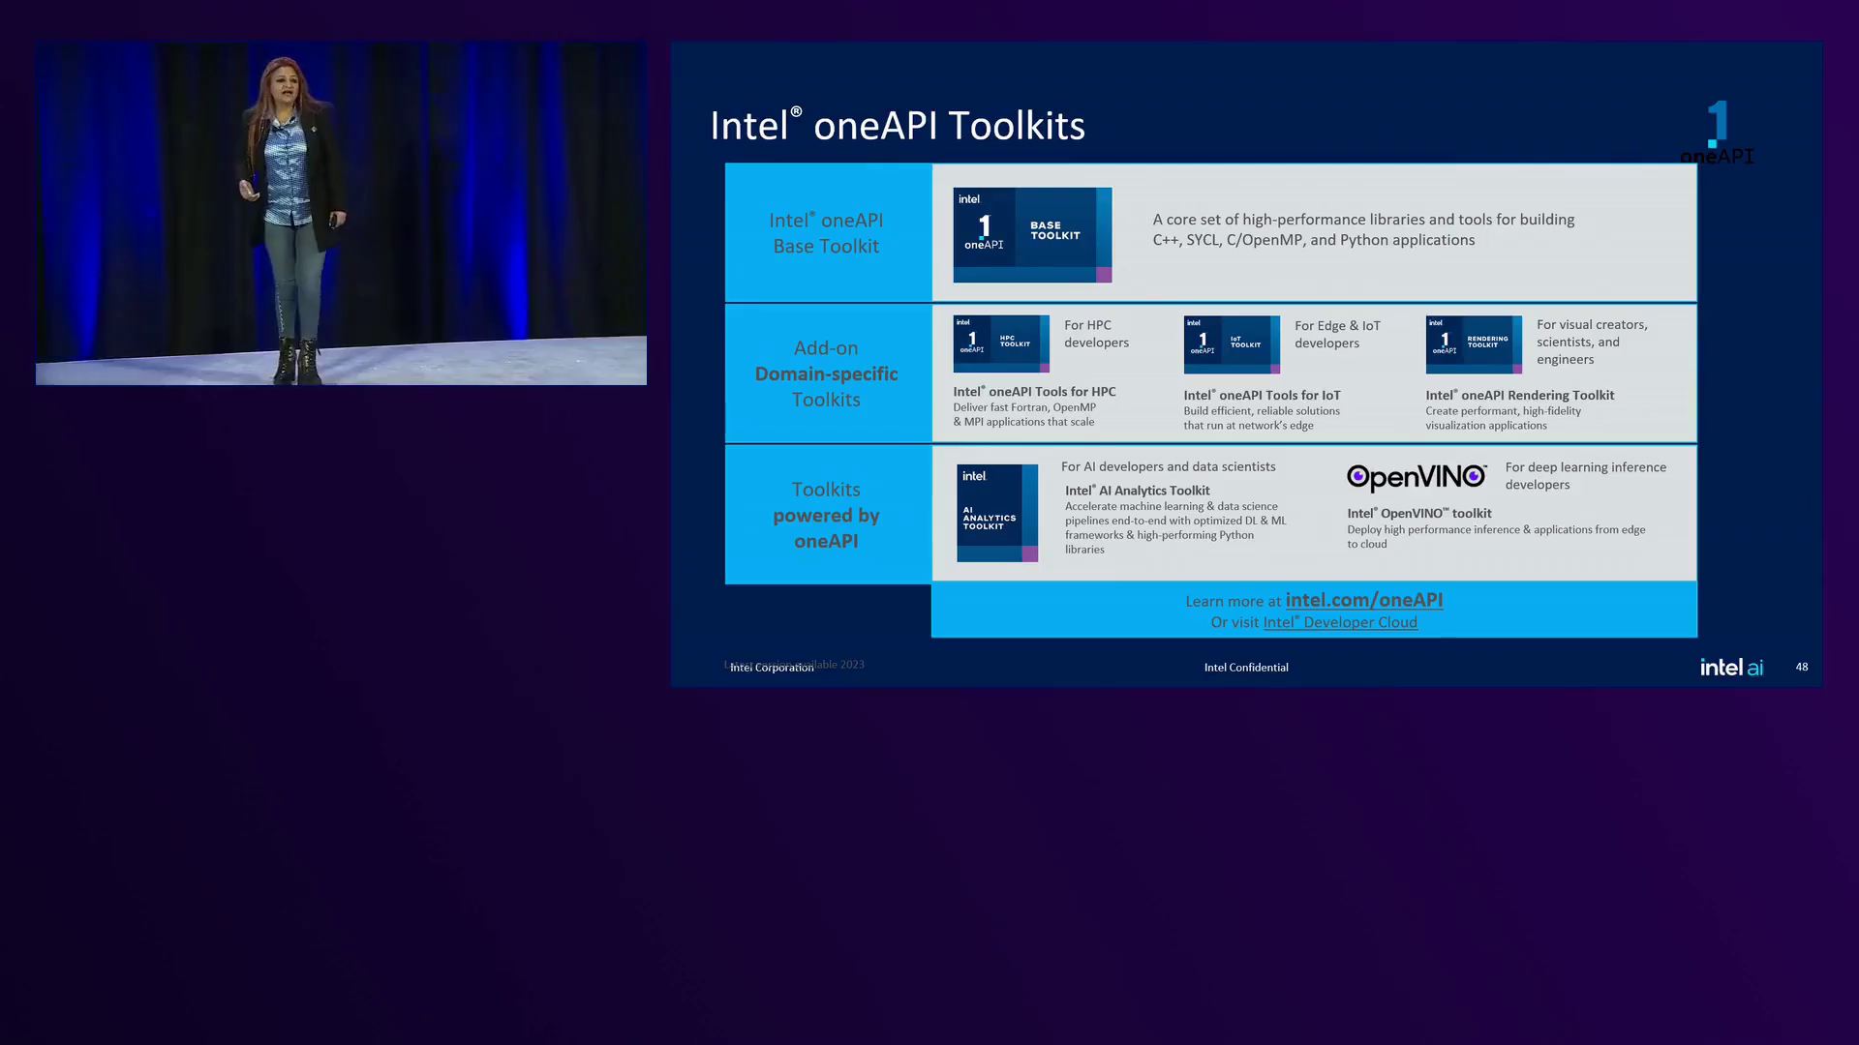Click the Create performant, high-fidelity description
The height and width of the screenshot is (1045, 1859).
[1503, 418]
